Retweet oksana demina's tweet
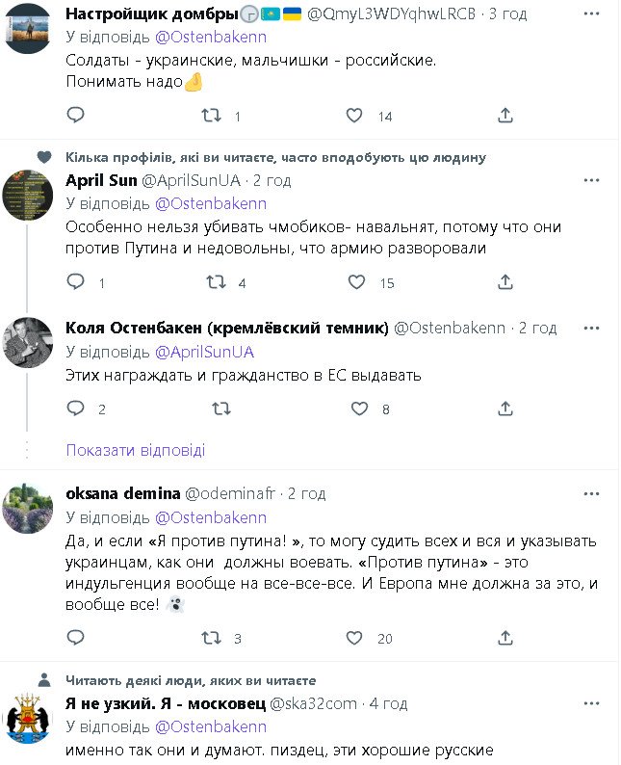The image size is (621, 765). click(209, 637)
